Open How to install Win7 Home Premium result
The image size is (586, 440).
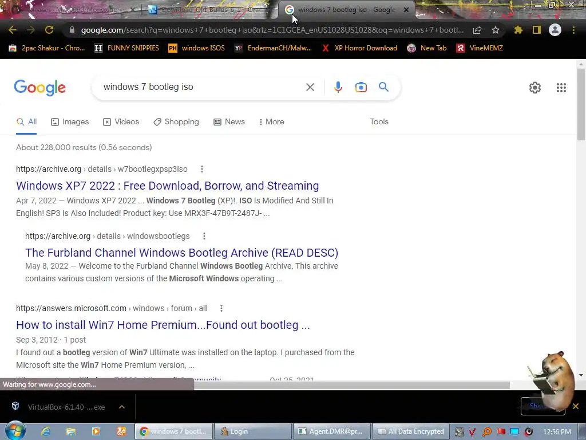(163, 325)
